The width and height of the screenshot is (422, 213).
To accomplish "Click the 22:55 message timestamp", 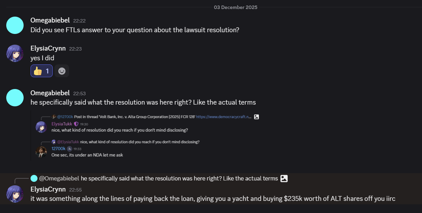I will 75,190.
